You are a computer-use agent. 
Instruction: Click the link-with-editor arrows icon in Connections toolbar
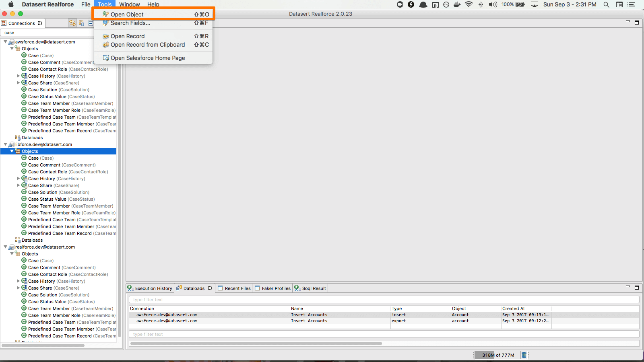point(72,23)
